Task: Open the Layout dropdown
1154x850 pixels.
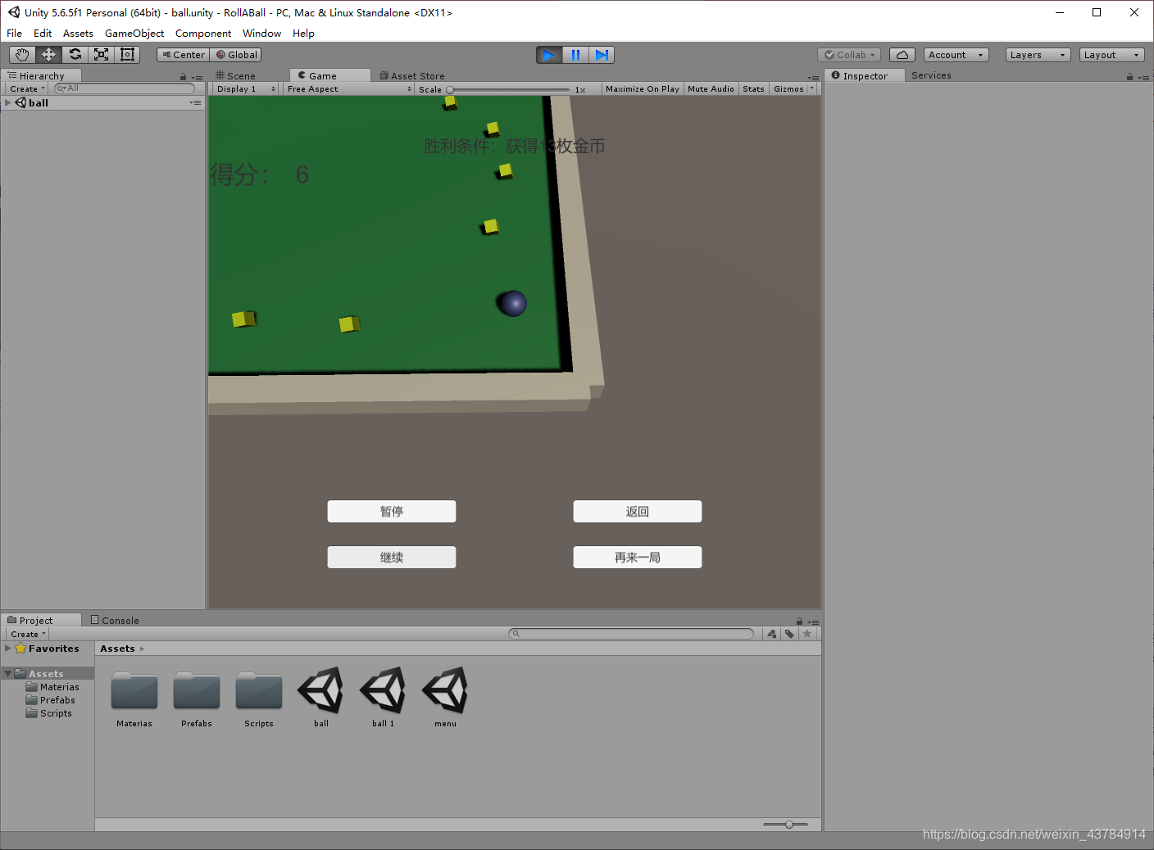Action: [1111, 55]
